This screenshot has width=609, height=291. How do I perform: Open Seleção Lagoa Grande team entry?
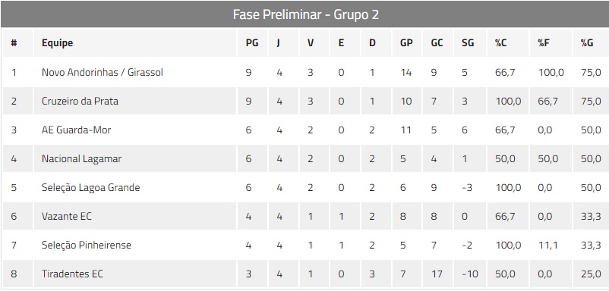[x=91, y=187]
